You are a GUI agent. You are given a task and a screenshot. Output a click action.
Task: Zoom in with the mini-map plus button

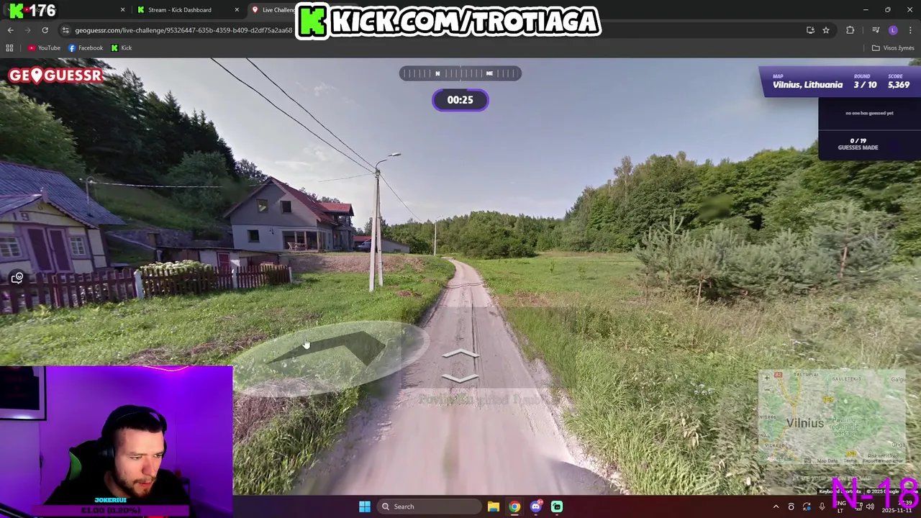[x=767, y=377]
